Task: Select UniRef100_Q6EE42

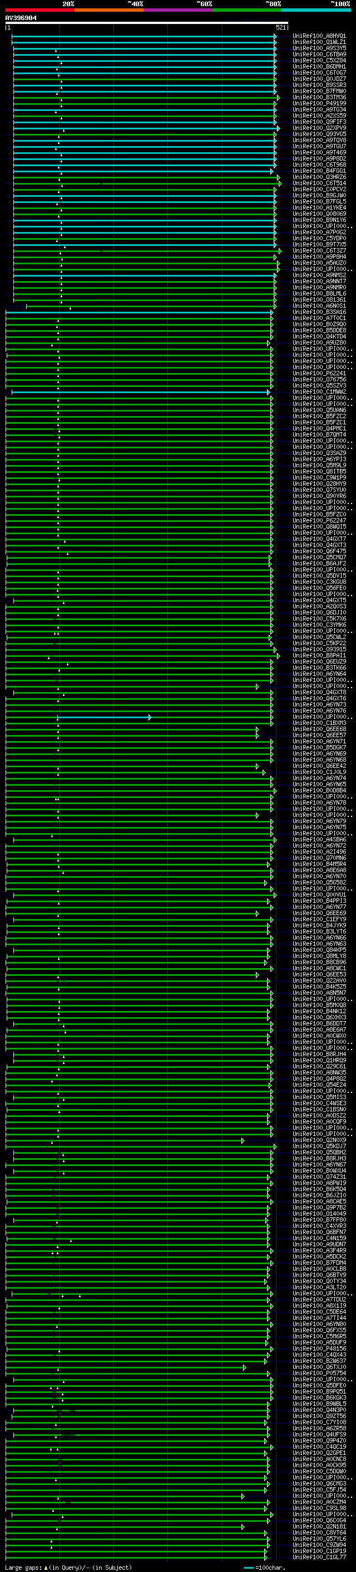Action: point(319,766)
